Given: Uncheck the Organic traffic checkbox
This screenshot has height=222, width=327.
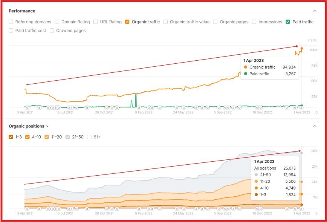Looking at the screenshot, I should (x=127, y=22).
